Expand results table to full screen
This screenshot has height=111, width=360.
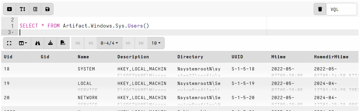point(9,43)
